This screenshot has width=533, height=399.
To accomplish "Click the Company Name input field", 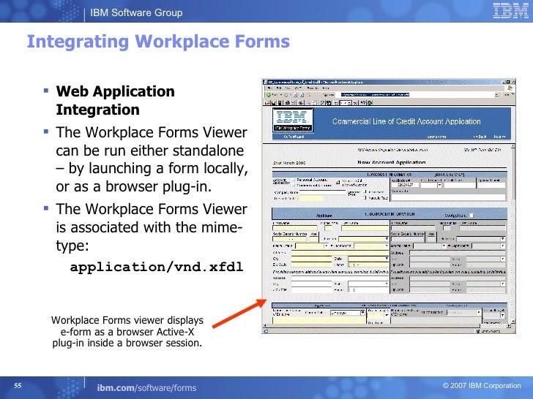I will [x=322, y=193].
